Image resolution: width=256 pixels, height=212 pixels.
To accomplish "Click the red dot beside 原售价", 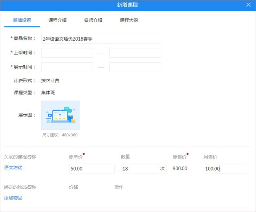I will (x=188, y=154).
